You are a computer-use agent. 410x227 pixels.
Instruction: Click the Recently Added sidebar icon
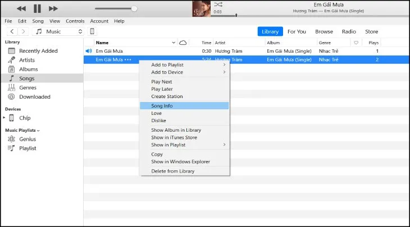[11, 51]
